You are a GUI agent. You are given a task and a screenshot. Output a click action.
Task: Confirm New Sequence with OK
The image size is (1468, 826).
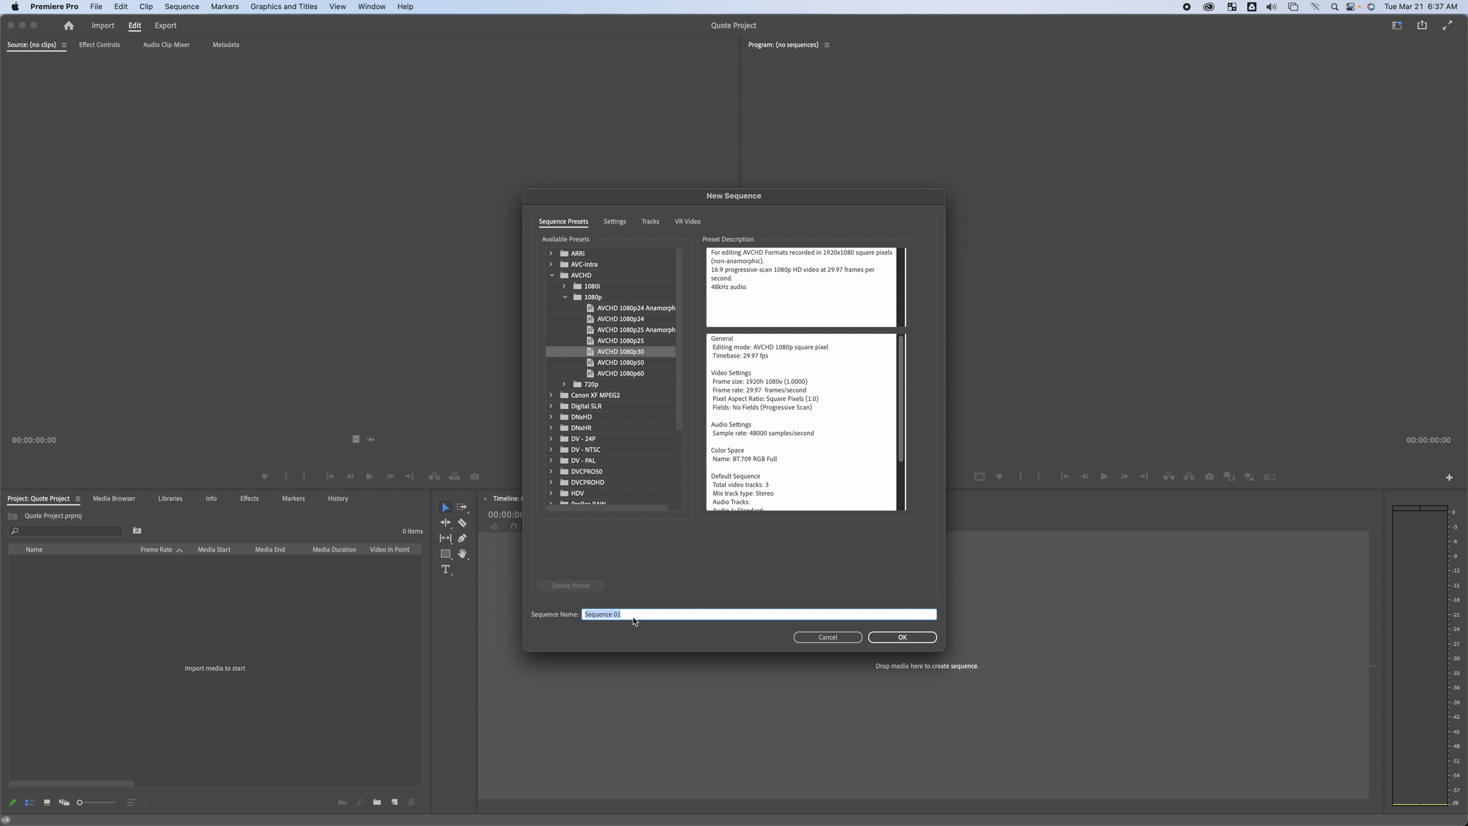pos(902,637)
